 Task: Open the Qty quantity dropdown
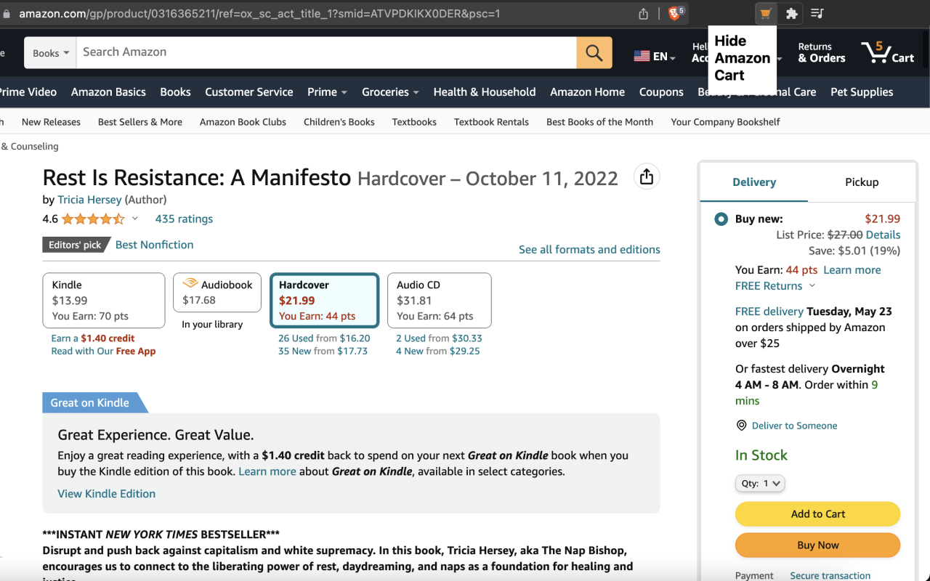760,483
